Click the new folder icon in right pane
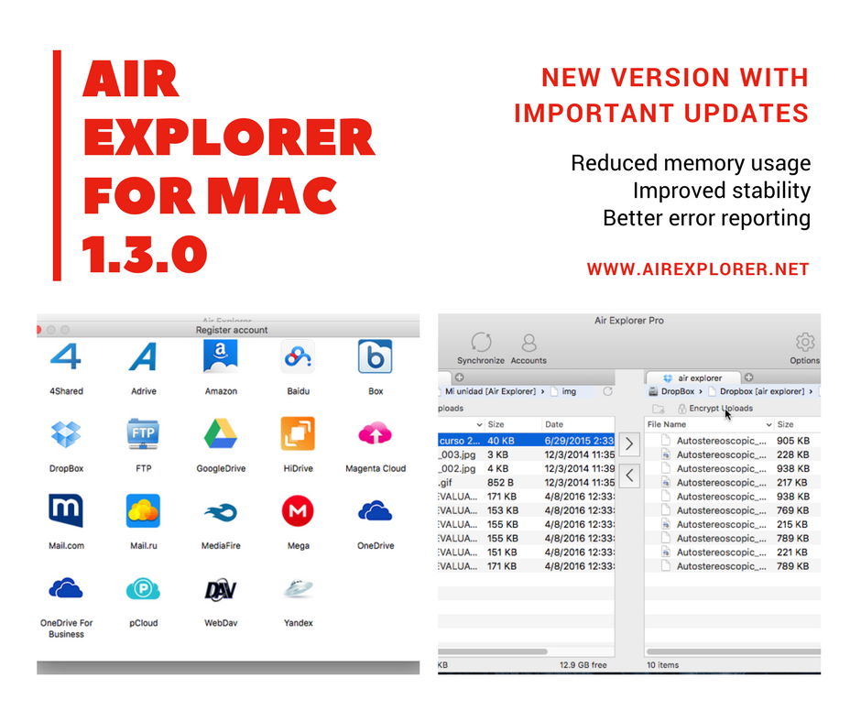861x722 pixels. [x=658, y=409]
